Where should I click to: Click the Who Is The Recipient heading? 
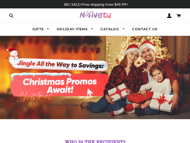(95, 141)
